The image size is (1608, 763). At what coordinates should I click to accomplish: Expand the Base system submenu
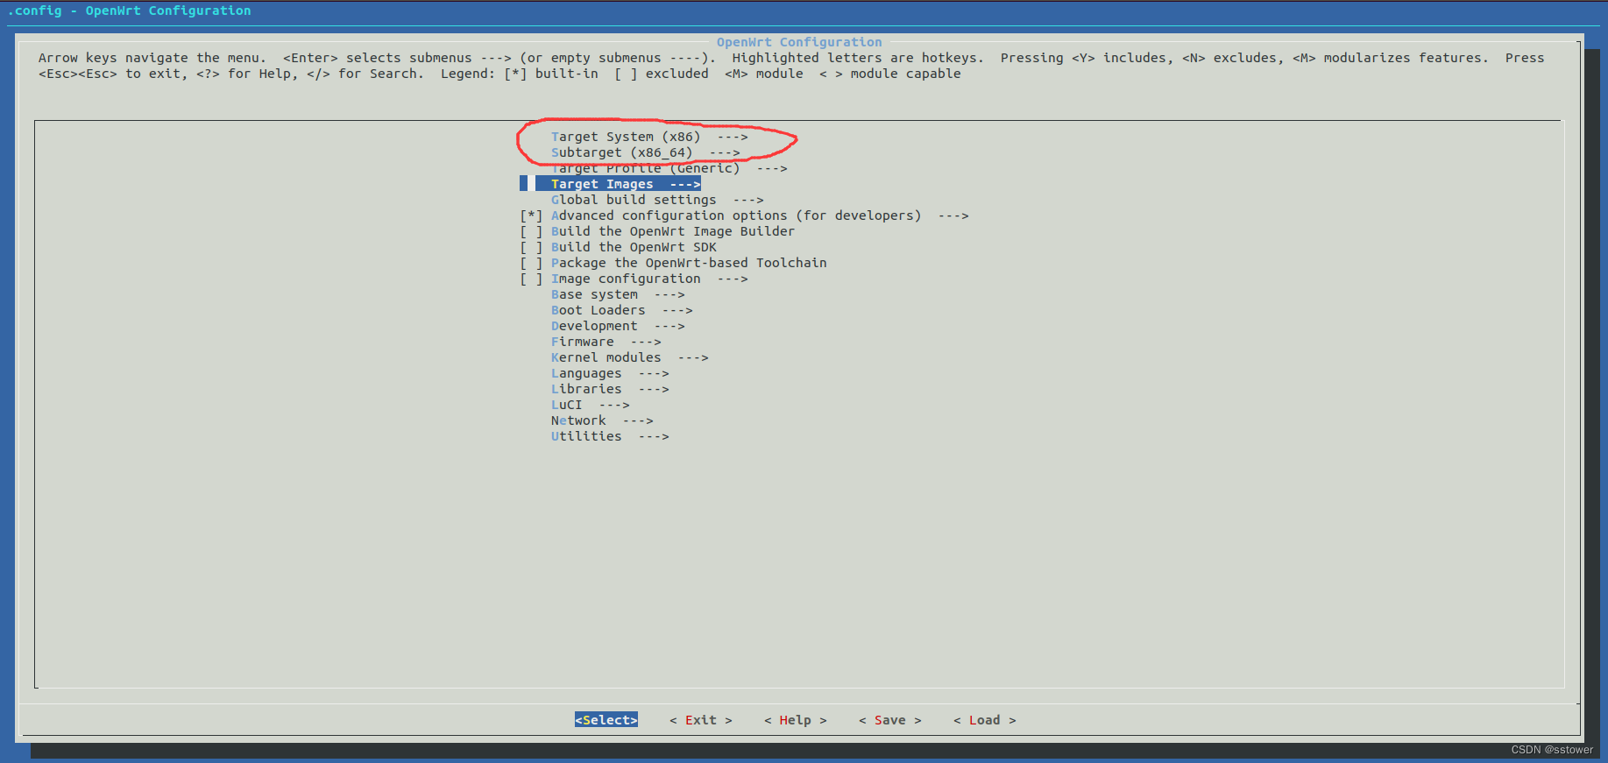click(x=617, y=294)
